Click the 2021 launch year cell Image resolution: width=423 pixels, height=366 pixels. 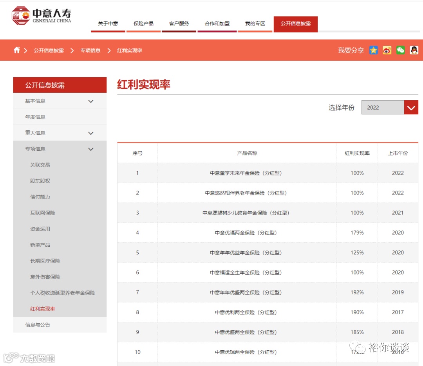[x=398, y=213]
